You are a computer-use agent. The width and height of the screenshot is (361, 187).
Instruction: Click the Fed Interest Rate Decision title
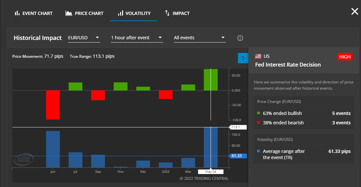pos(288,65)
